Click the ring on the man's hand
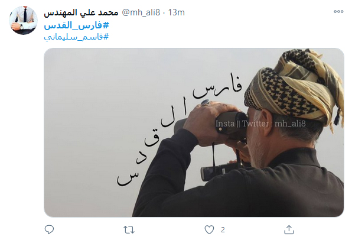Image resolution: width=352 pixels, height=240 pixels. 206,103
